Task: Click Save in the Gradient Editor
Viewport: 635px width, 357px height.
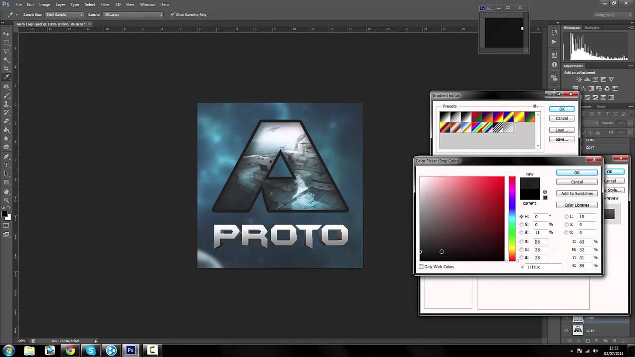Action: click(x=562, y=139)
